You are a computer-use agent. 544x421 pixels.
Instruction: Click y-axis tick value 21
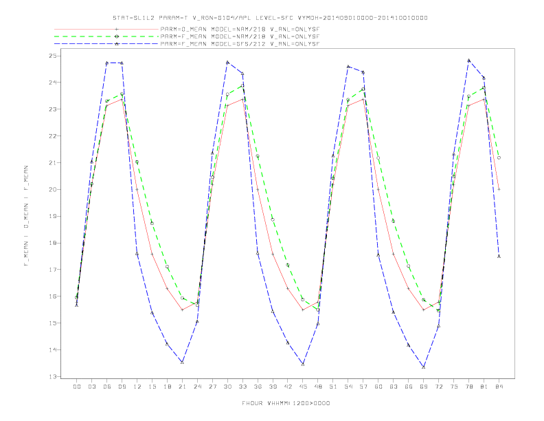click(54, 162)
